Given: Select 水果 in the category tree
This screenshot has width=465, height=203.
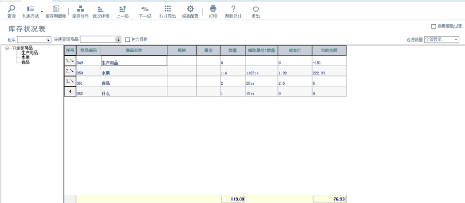Looking at the screenshot, I should 25,57.
